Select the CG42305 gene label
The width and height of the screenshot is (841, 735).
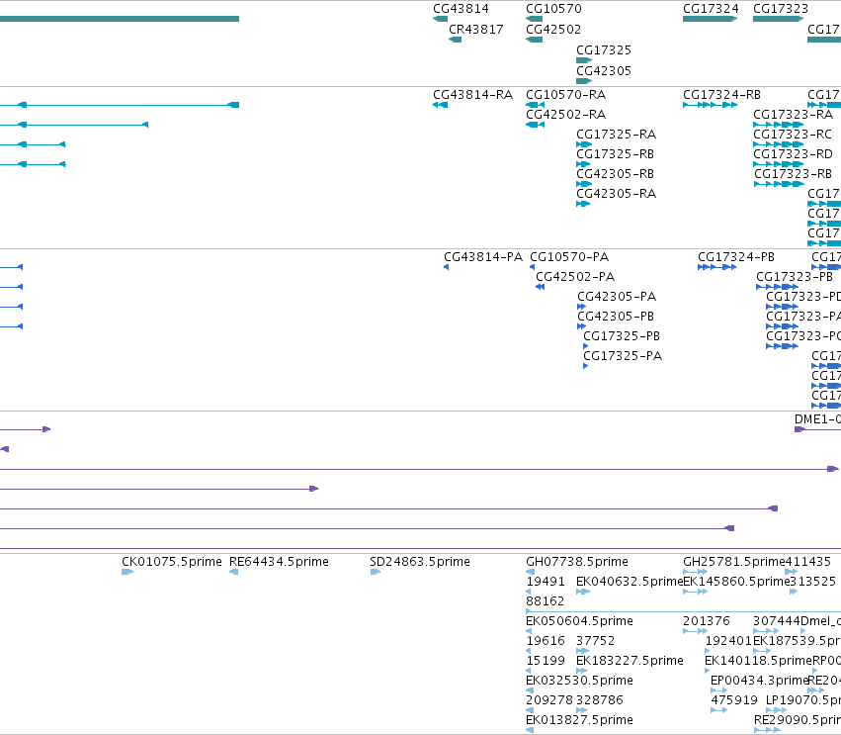(604, 71)
